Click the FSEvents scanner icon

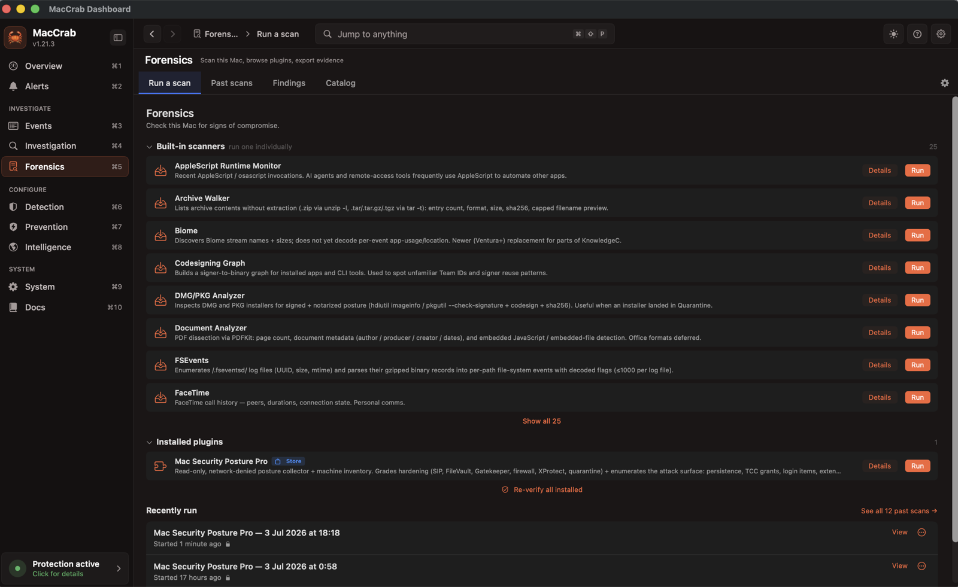[160, 365]
